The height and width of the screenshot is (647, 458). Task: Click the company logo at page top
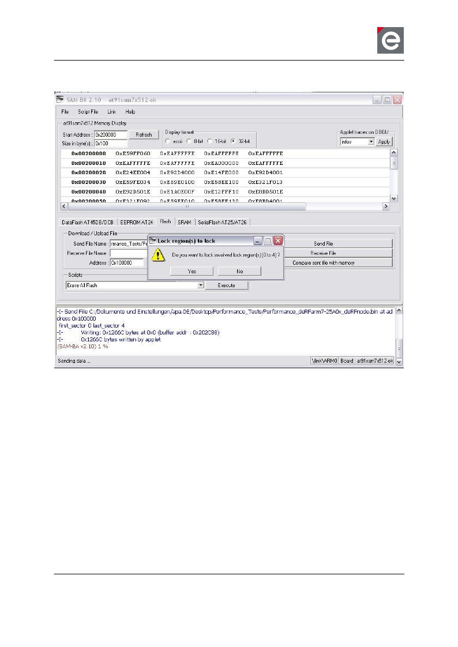[391, 40]
